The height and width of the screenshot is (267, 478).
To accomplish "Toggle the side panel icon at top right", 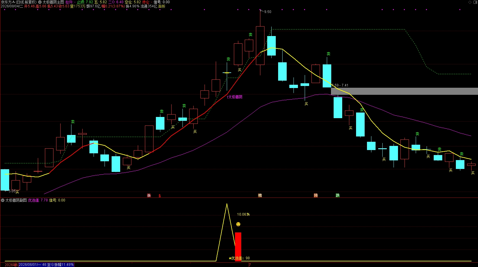I will coord(475,2).
